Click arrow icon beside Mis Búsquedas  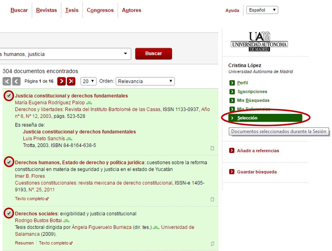[x=232, y=100]
